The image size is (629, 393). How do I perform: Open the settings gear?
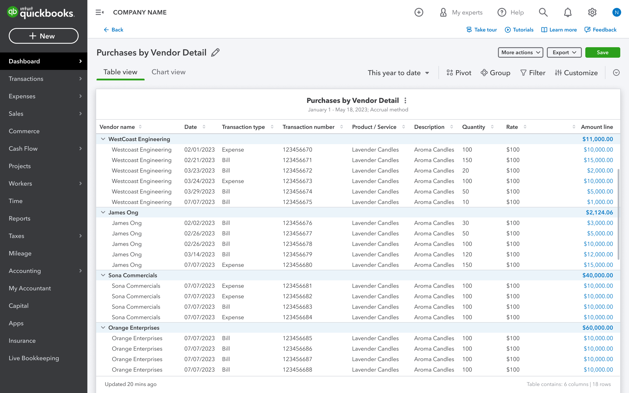(592, 12)
